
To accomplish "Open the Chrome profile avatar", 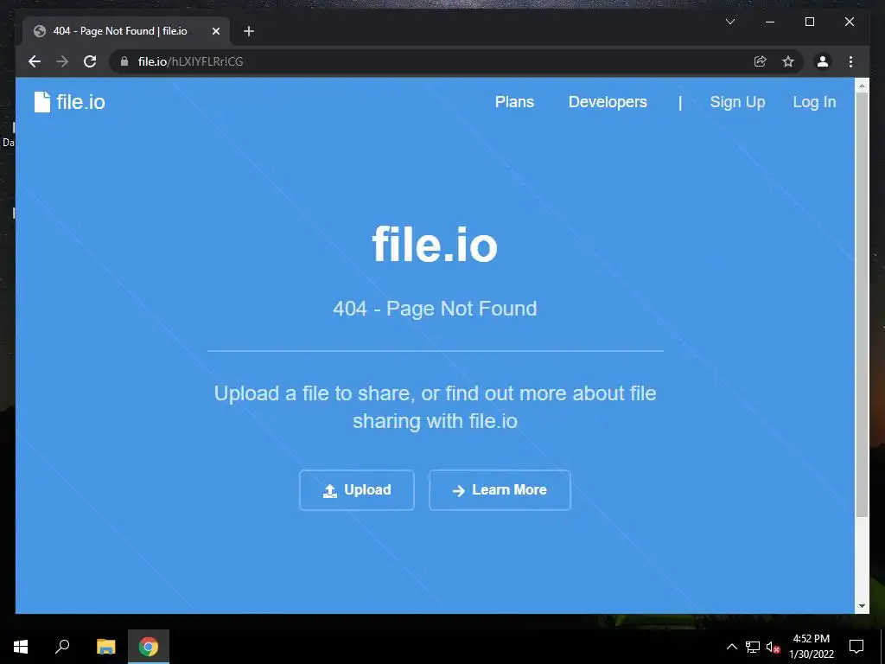I will pyautogui.click(x=823, y=61).
